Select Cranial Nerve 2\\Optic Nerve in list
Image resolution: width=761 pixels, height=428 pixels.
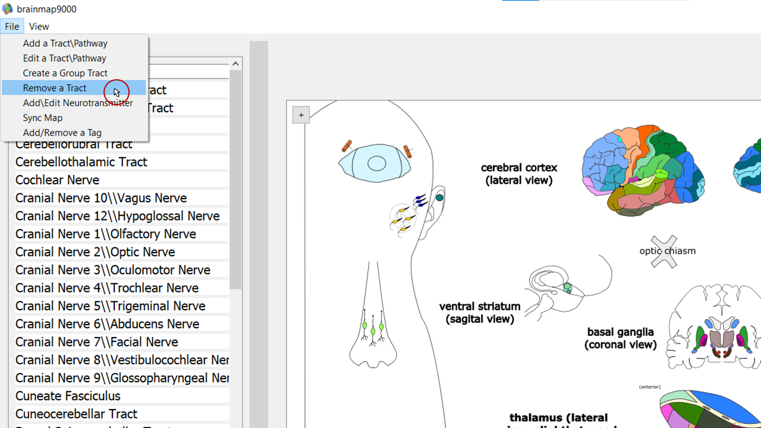(x=95, y=252)
